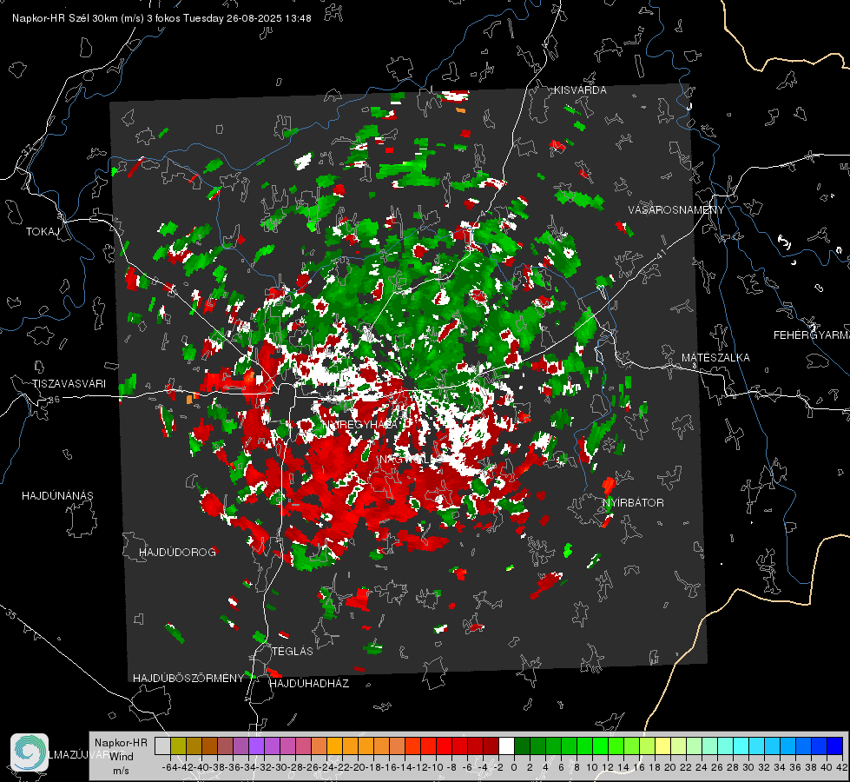Click the -64 legend value
The image size is (850, 782).
168,767
